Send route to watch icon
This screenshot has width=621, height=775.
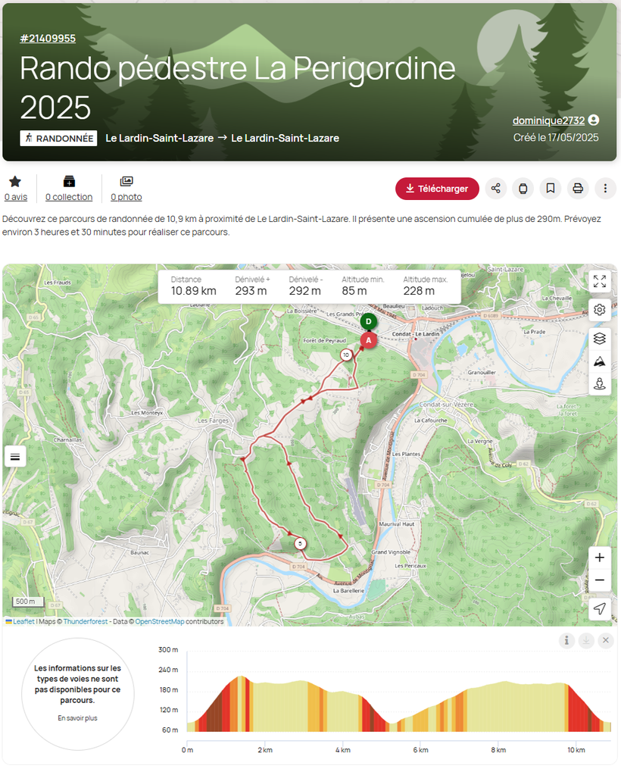[x=523, y=189]
